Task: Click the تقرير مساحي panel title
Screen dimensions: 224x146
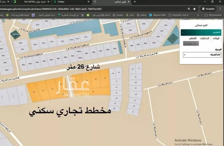Action: click(201, 25)
